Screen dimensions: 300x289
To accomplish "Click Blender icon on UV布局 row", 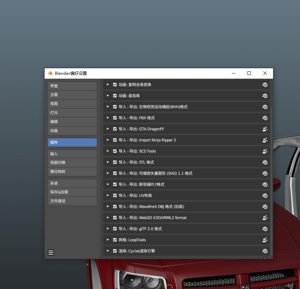I will point(265,196).
